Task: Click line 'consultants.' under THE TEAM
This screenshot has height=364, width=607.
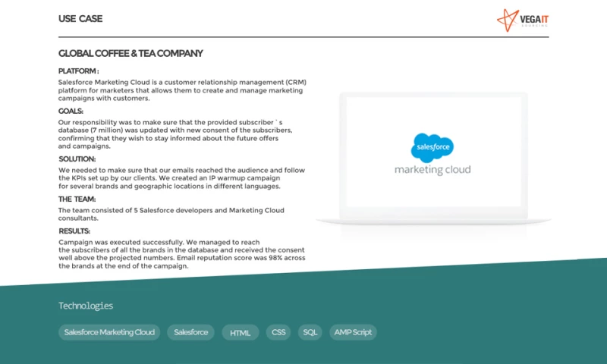Action: pos(78,218)
